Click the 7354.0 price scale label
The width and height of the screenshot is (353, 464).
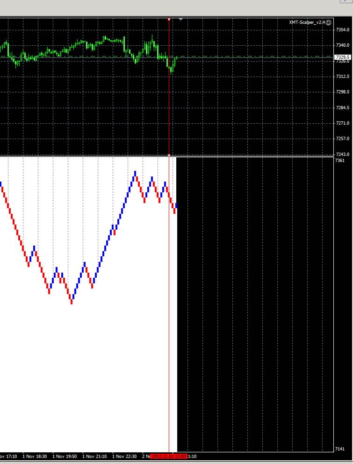coord(343,30)
